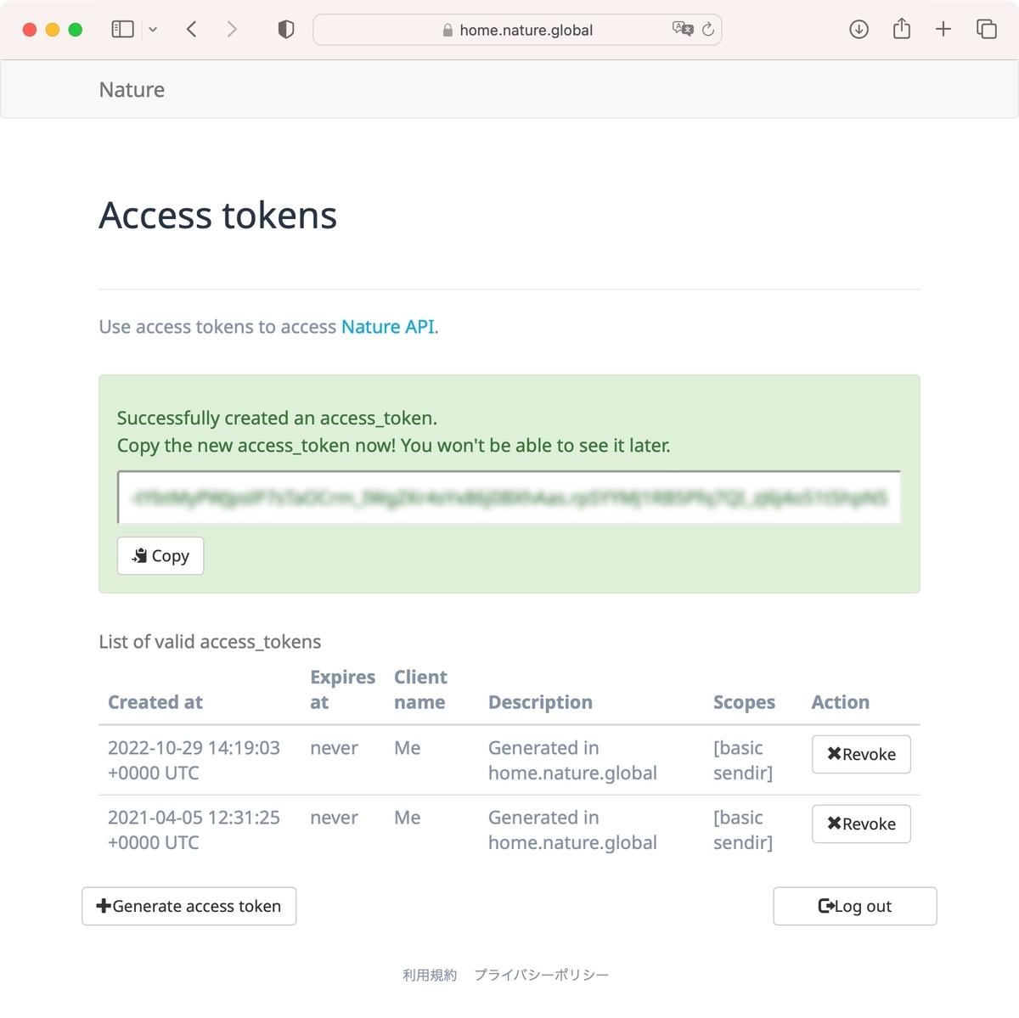Go back to the previous page
Screen dimensions: 1019x1018
[192, 30]
